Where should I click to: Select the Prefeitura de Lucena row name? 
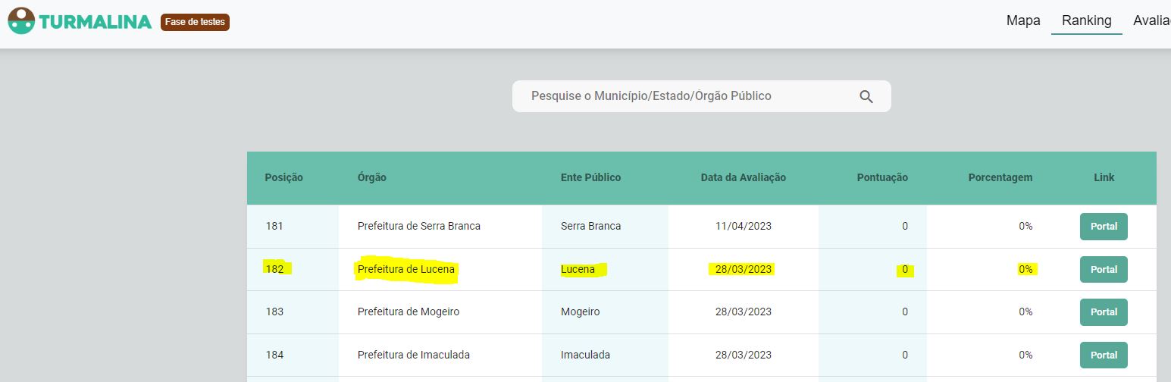406,269
